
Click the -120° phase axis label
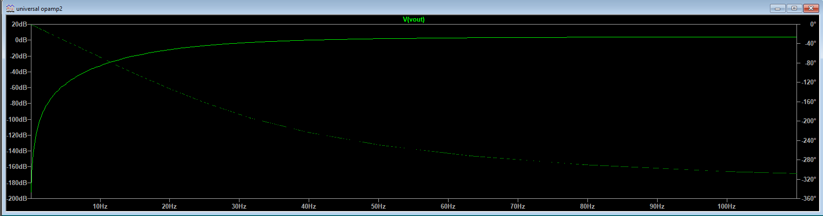808,82
